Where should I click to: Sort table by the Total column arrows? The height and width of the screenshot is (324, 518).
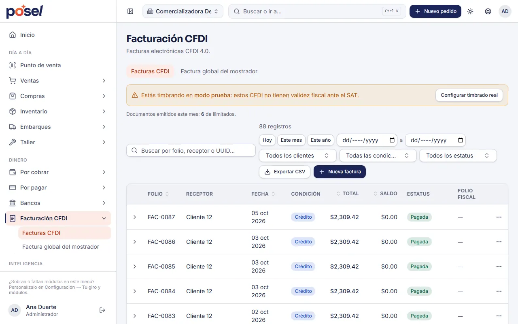(x=338, y=194)
